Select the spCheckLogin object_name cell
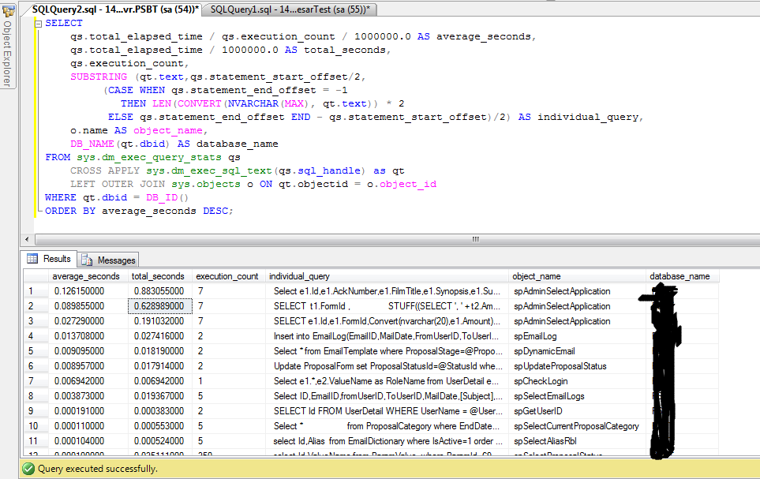 tap(541, 381)
